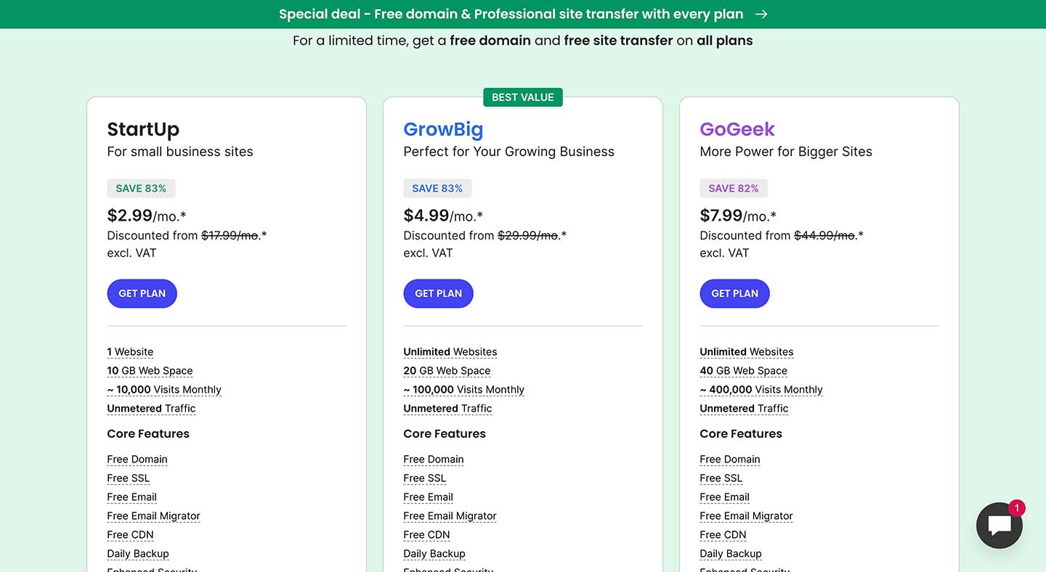Click the Core Features heading in StartUp
The width and height of the screenshot is (1046, 572).
[148, 434]
